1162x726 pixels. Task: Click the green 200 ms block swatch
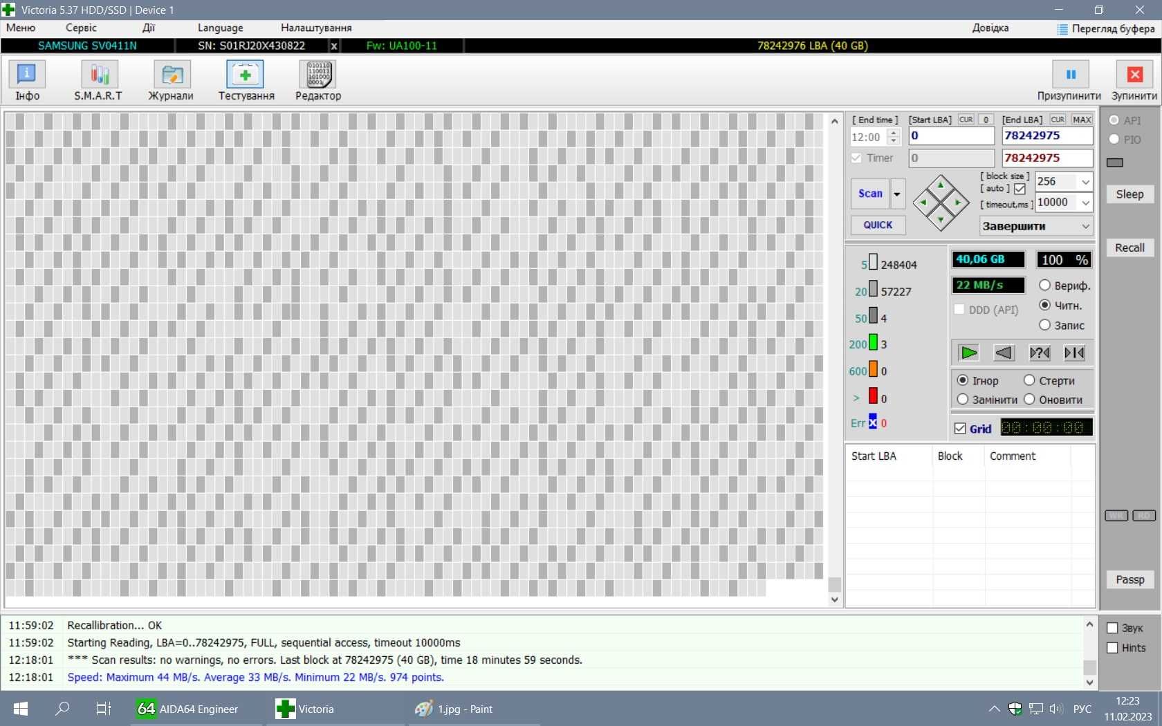point(873,342)
